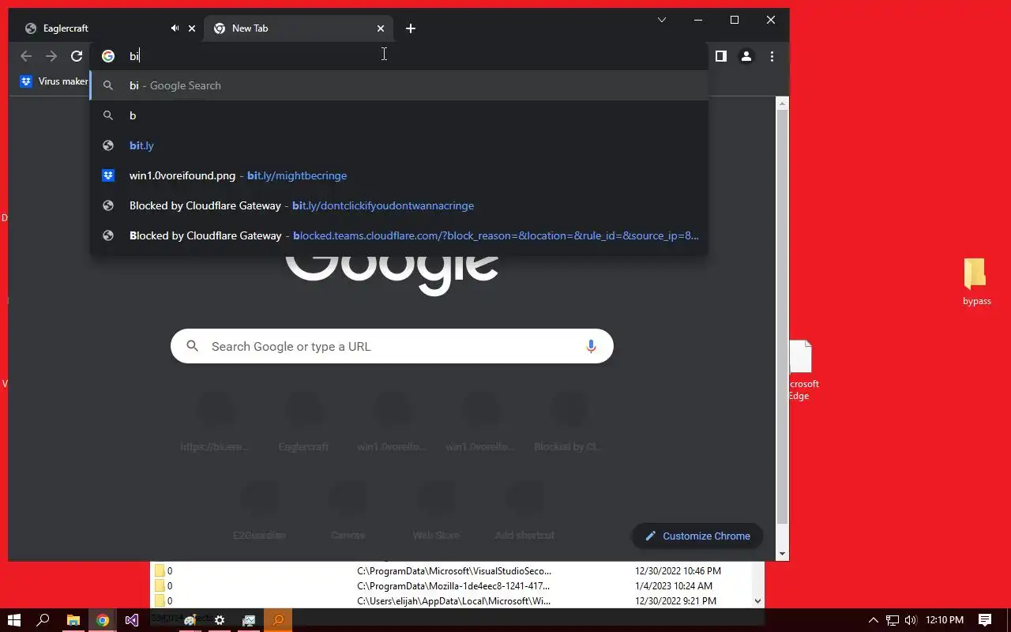Image resolution: width=1011 pixels, height=632 pixels.
Task: Select the bit.ly suggestion
Action: pyautogui.click(x=399, y=145)
